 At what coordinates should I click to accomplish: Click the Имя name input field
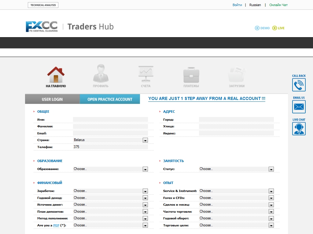(110, 120)
